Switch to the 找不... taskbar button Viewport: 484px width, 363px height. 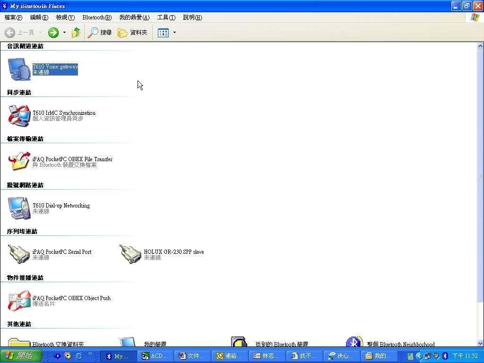[304, 356]
